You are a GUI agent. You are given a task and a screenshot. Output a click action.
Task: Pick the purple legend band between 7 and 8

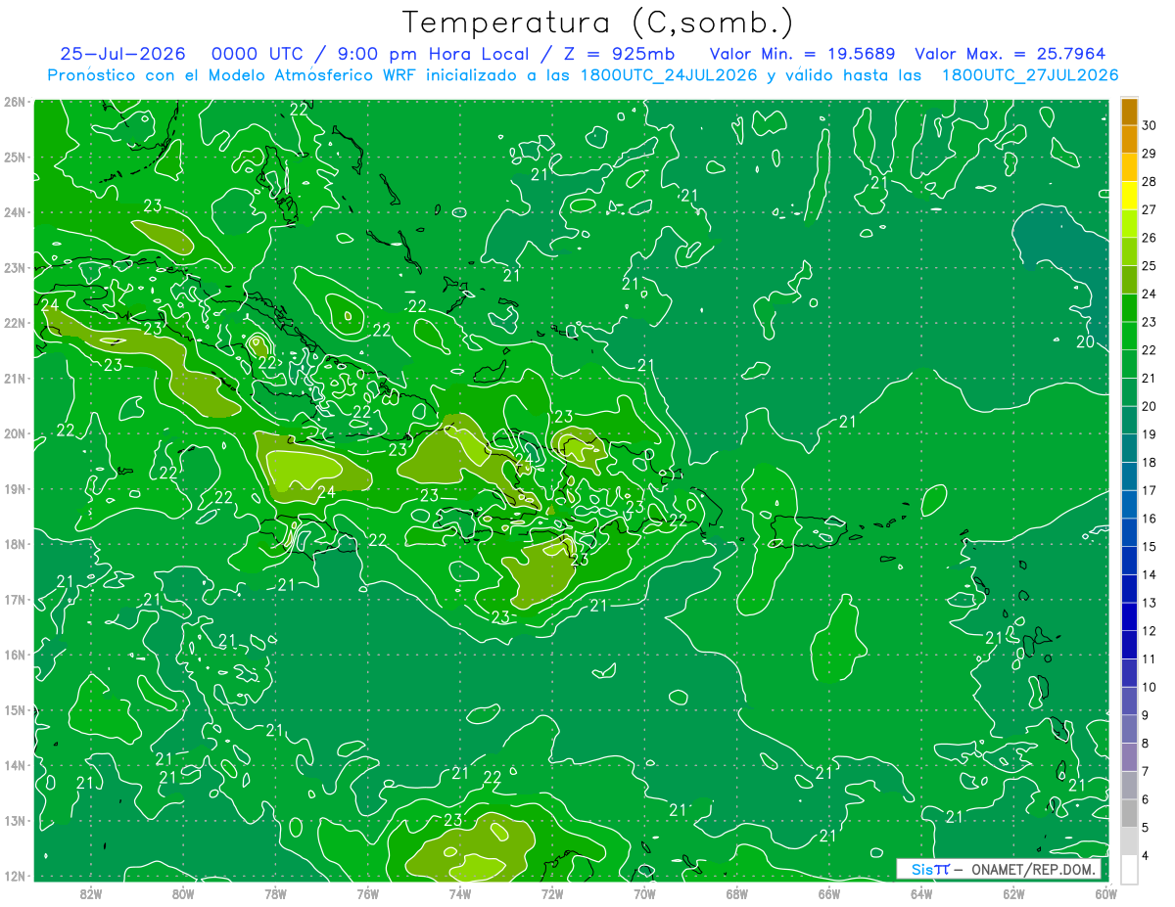pos(1129,757)
